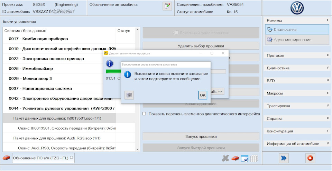Click the red X cancel button
This screenshot has height=171, width=332.
pos(311,158)
